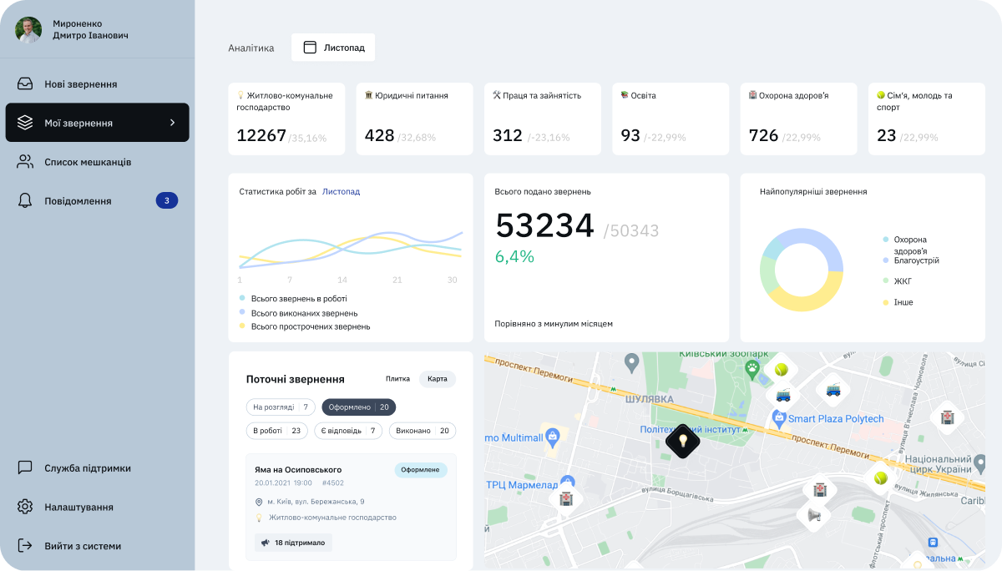Click the inbox icon for Нові звернення
Viewport: 1002px width, 571px height.
25,84
